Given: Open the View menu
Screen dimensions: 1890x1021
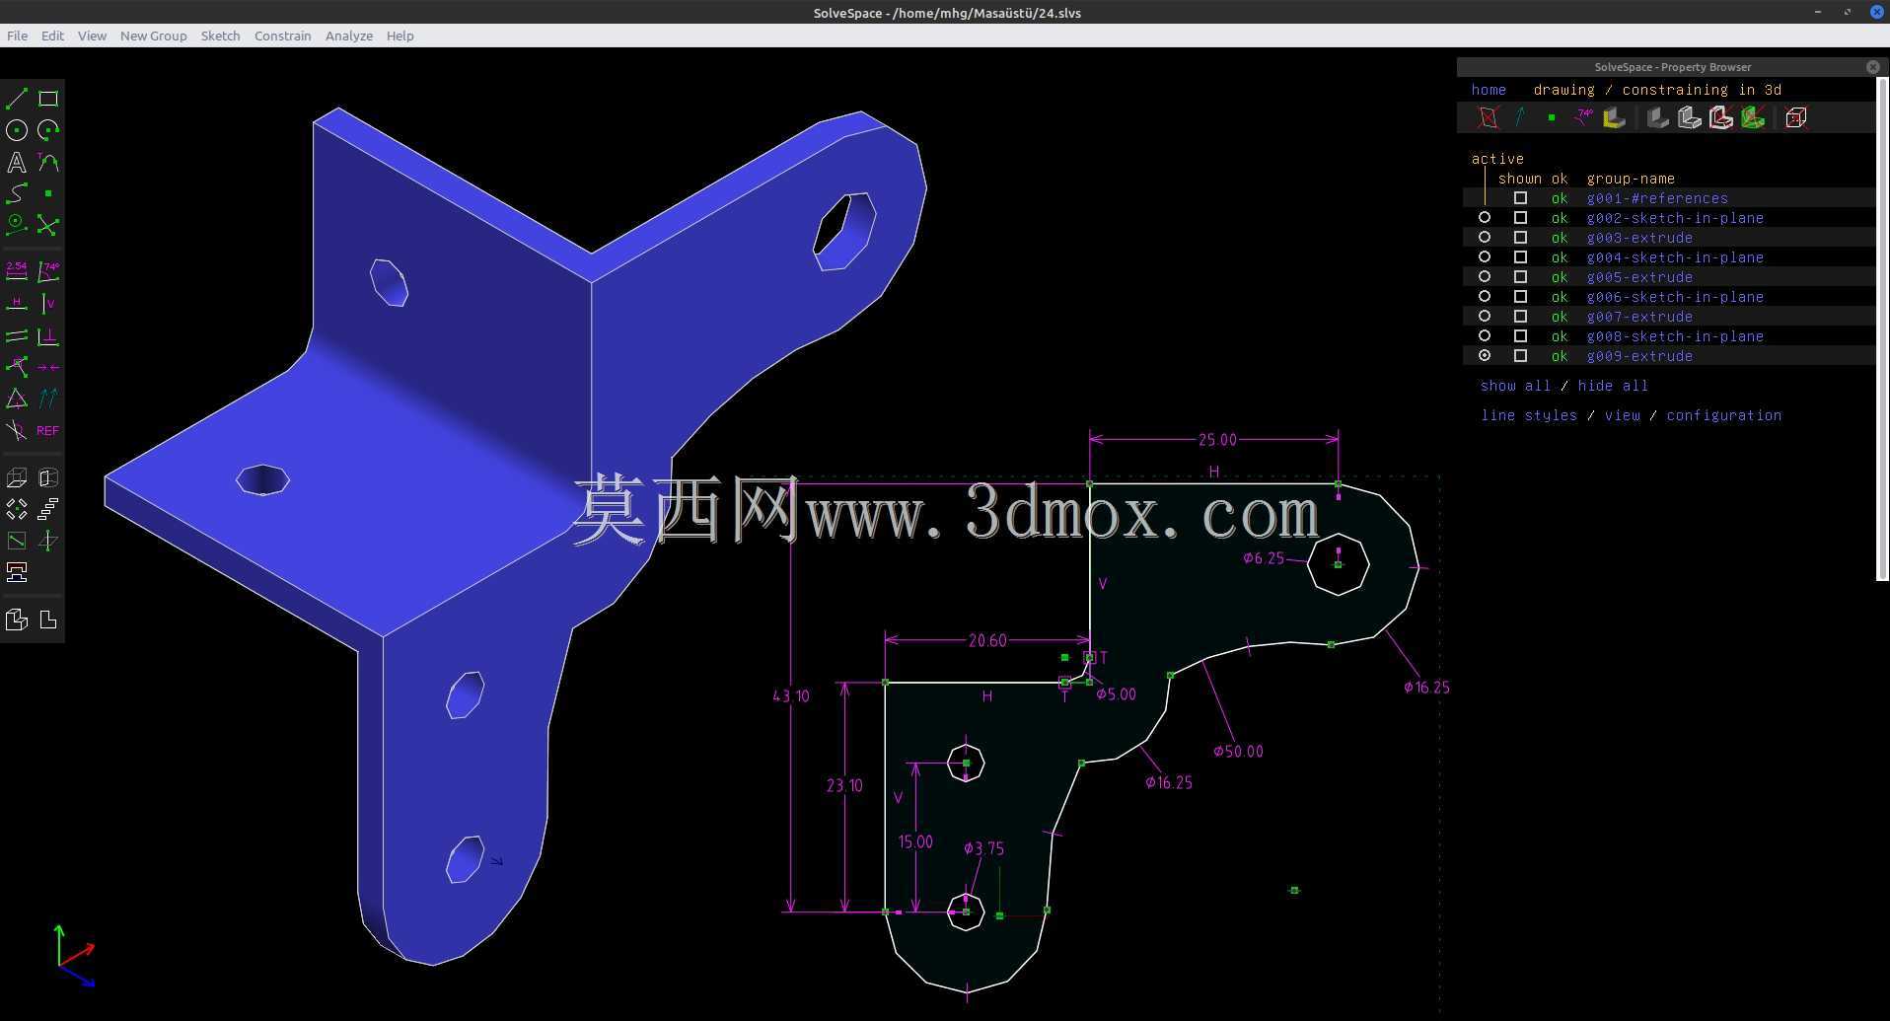Looking at the screenshot, I should pyautogui.click(x=92, y=36).
